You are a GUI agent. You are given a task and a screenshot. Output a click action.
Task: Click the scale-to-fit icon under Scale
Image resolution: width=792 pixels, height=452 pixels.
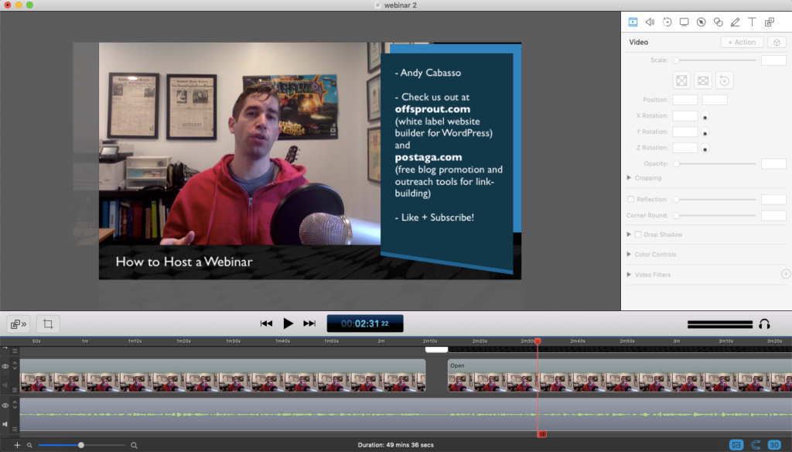point(681,80)
